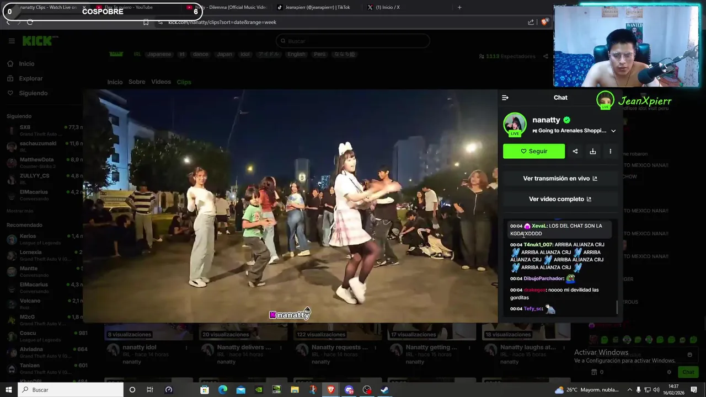Open Volcano recommended channel

pos(43,304)
